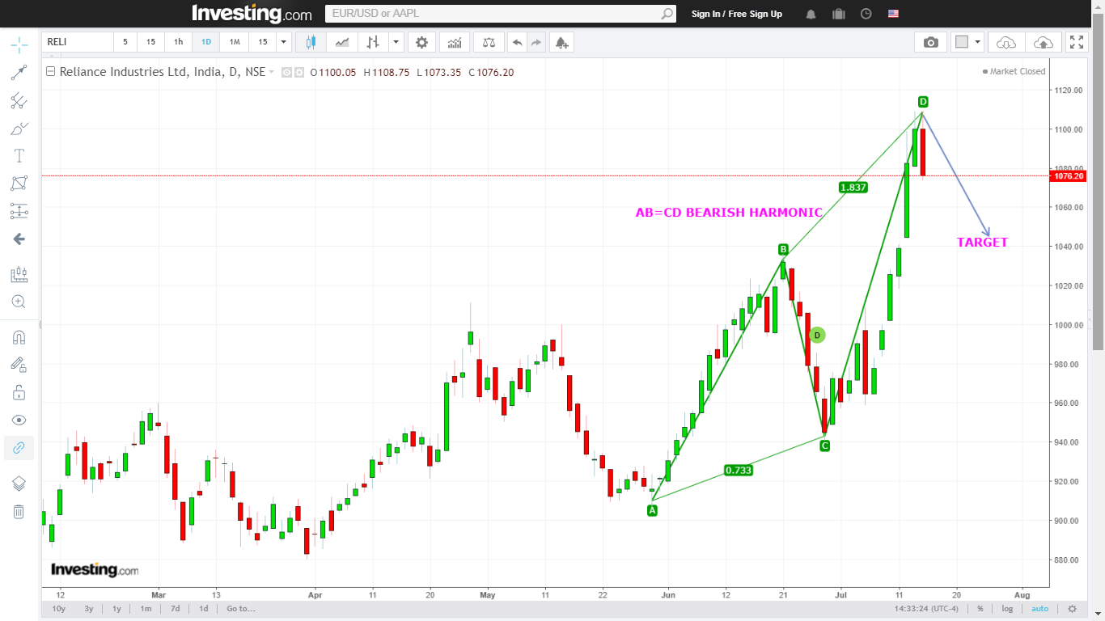Open the measure tool in sidebar
Image resolution: width=1105 pixels, height=621 pixels.
pos(19,274)
